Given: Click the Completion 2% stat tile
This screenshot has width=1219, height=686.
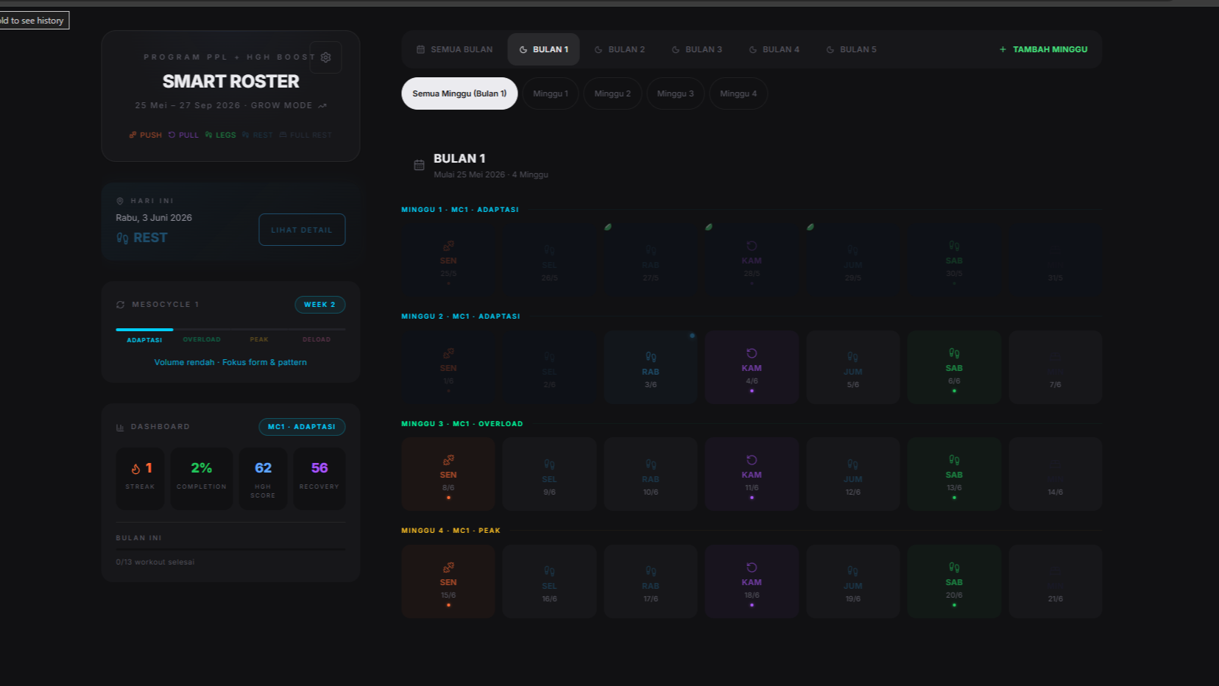Looking at the screenshot, I should pyautogui.click(x=202, y=479).
